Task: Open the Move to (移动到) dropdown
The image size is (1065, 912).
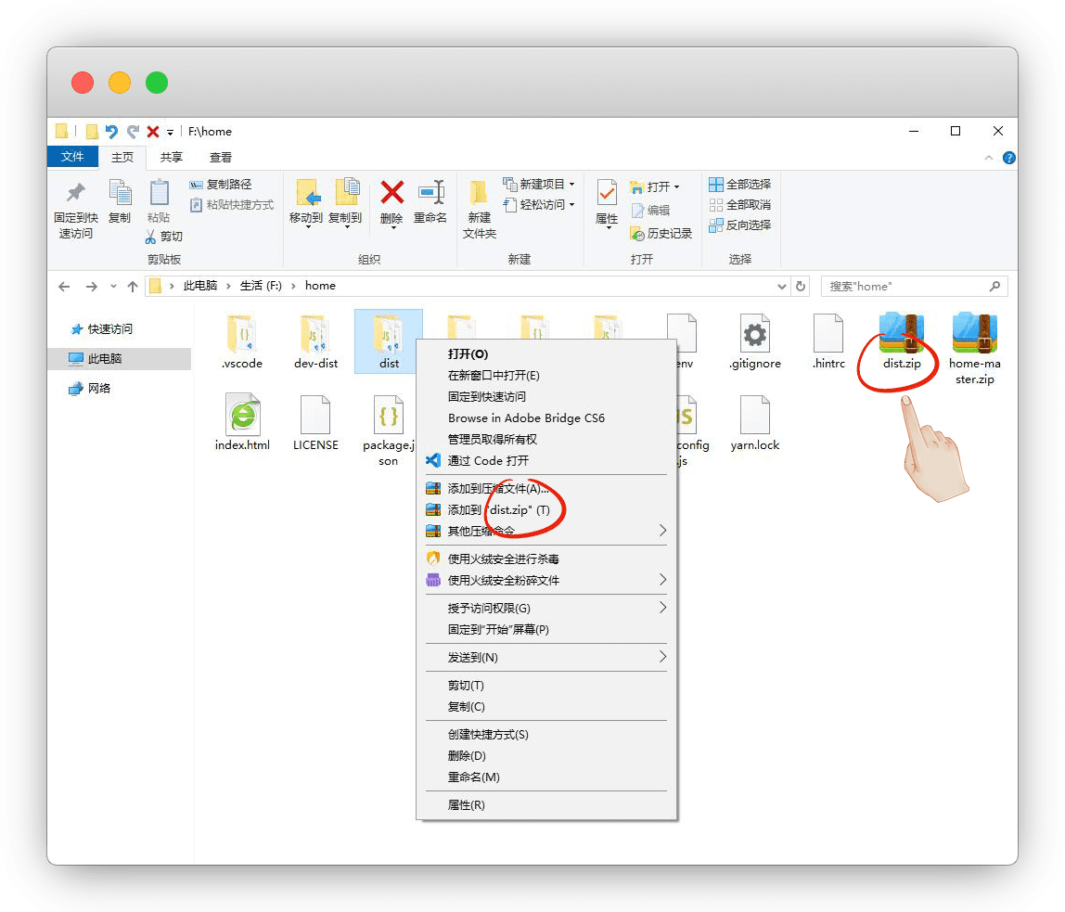Action: 306,206
